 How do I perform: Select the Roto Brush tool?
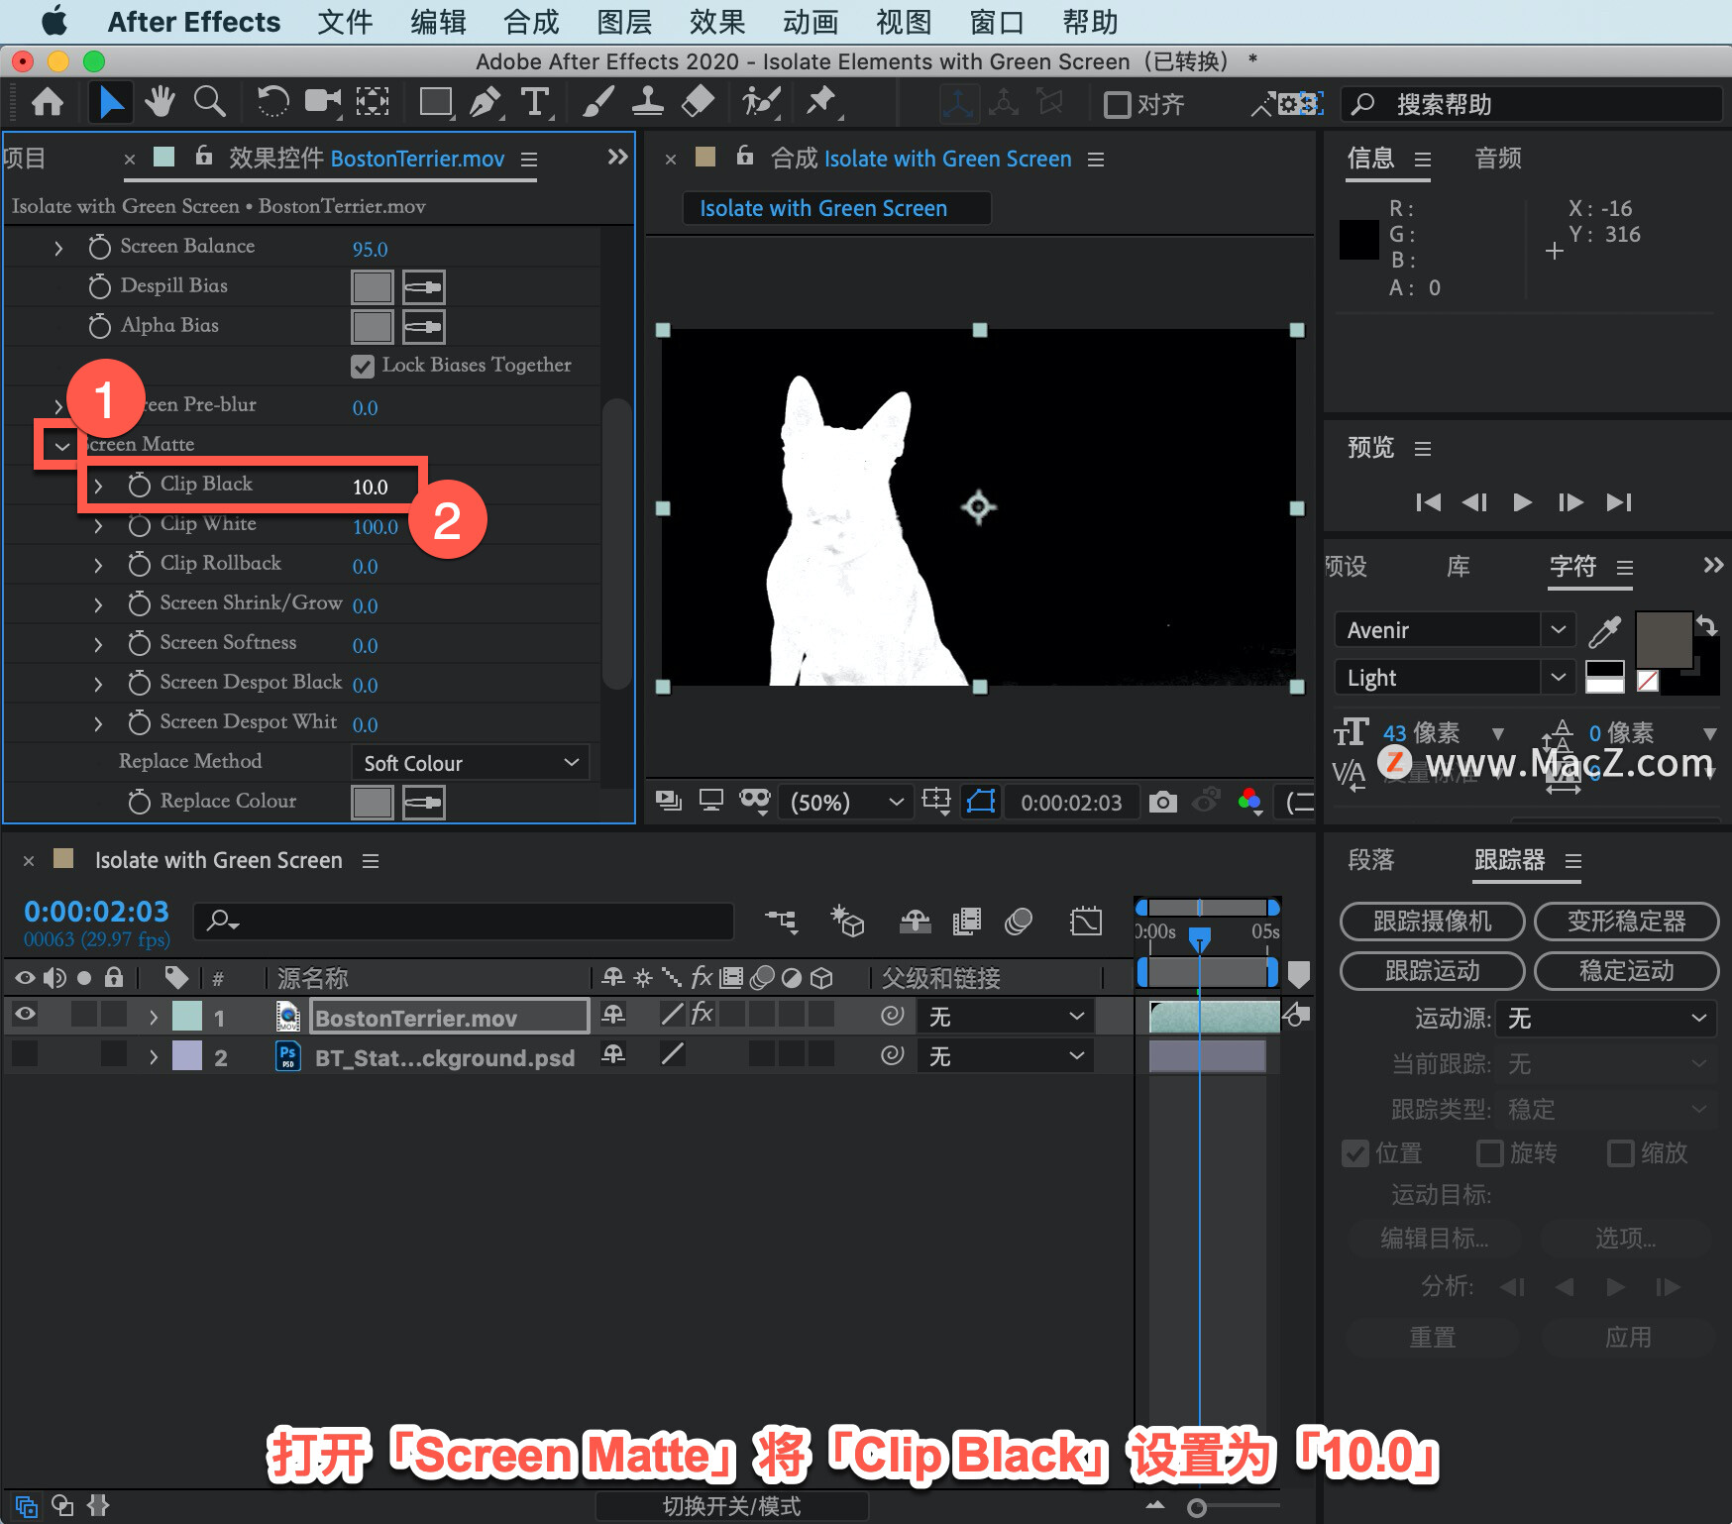coord(760,102)
